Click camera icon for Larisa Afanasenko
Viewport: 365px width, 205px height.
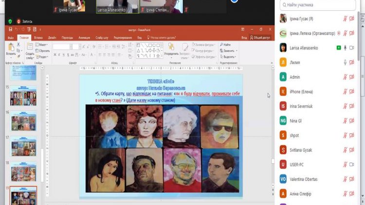tap(352, 48)
